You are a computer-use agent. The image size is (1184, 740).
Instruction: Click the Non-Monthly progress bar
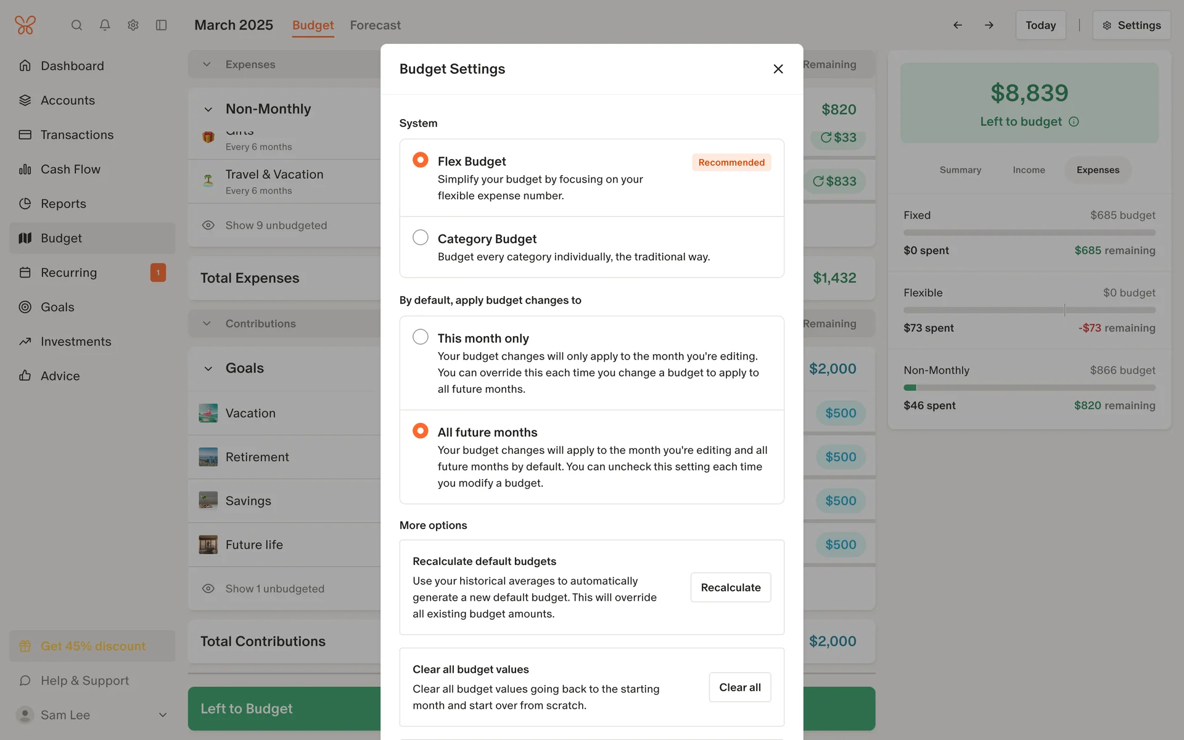(1029, 388)
